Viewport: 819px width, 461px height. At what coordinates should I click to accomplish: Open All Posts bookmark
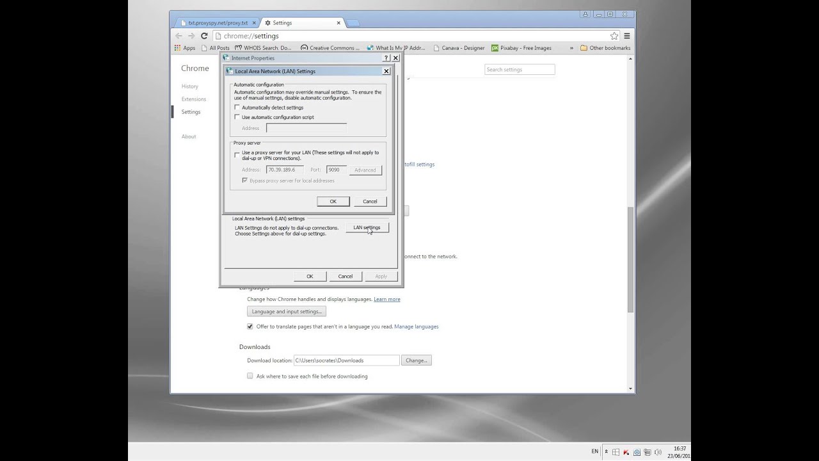tap(215, 48)
